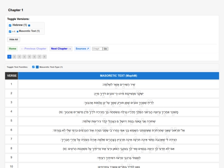
Task: Select chapter 5 in pagination
Action: click(x=29, y=57)
